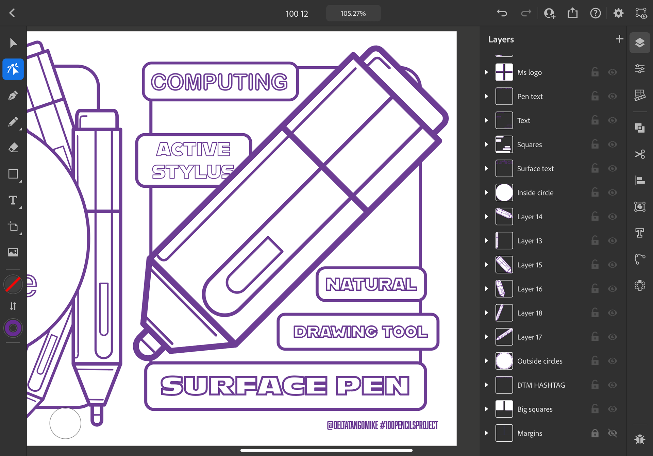Expand the Inside circle layer

(x=486, y=192)
